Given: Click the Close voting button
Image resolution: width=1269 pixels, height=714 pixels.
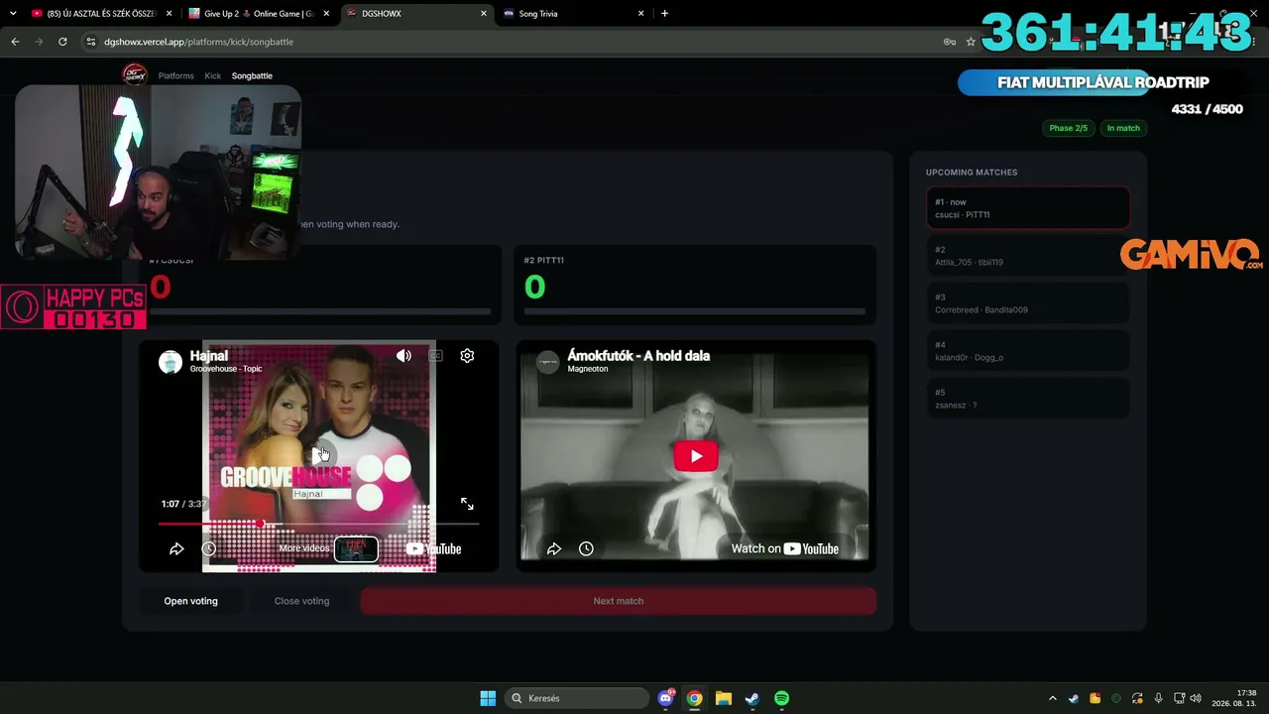Looking at the screenshot, I should (301, 601).
